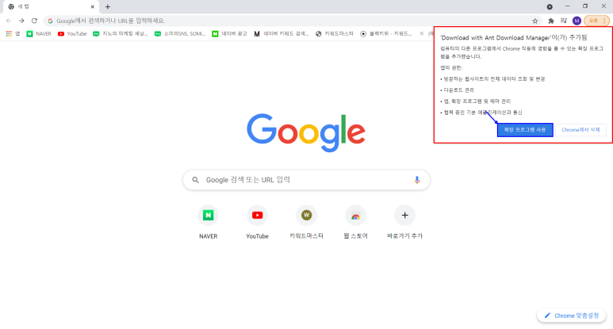Bookmark this page with the star icon
This screenshot has height=329, width=613.
534,21
